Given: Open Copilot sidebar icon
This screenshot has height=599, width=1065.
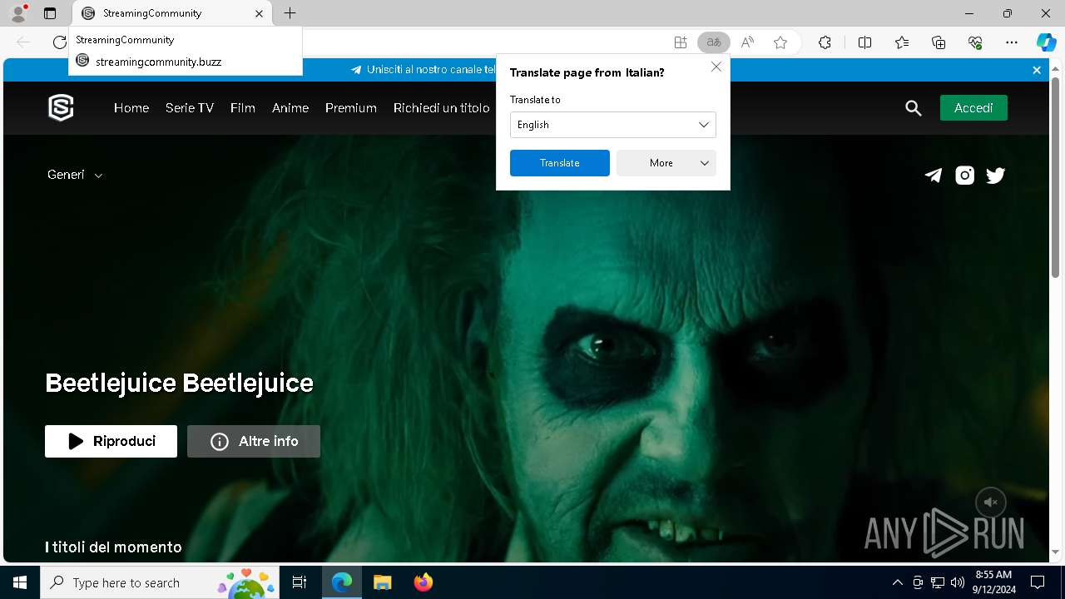Looking at the screenshot, I should [x=1046, y=42].
